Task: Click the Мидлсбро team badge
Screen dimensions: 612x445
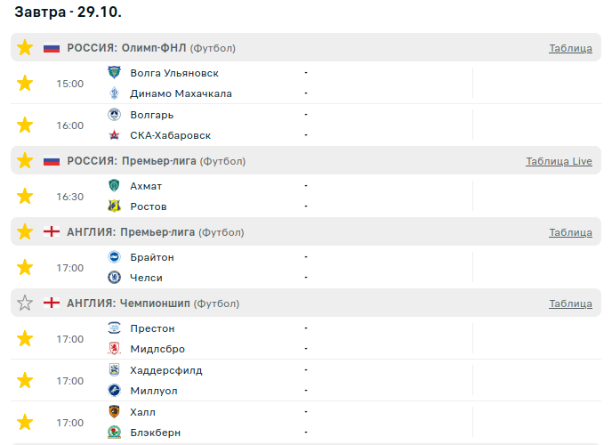Action: 114,349
